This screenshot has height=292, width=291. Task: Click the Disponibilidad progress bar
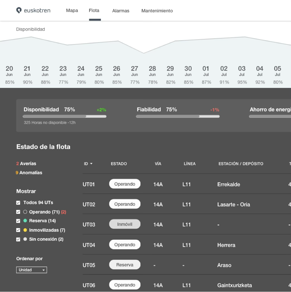pos(65,116)
